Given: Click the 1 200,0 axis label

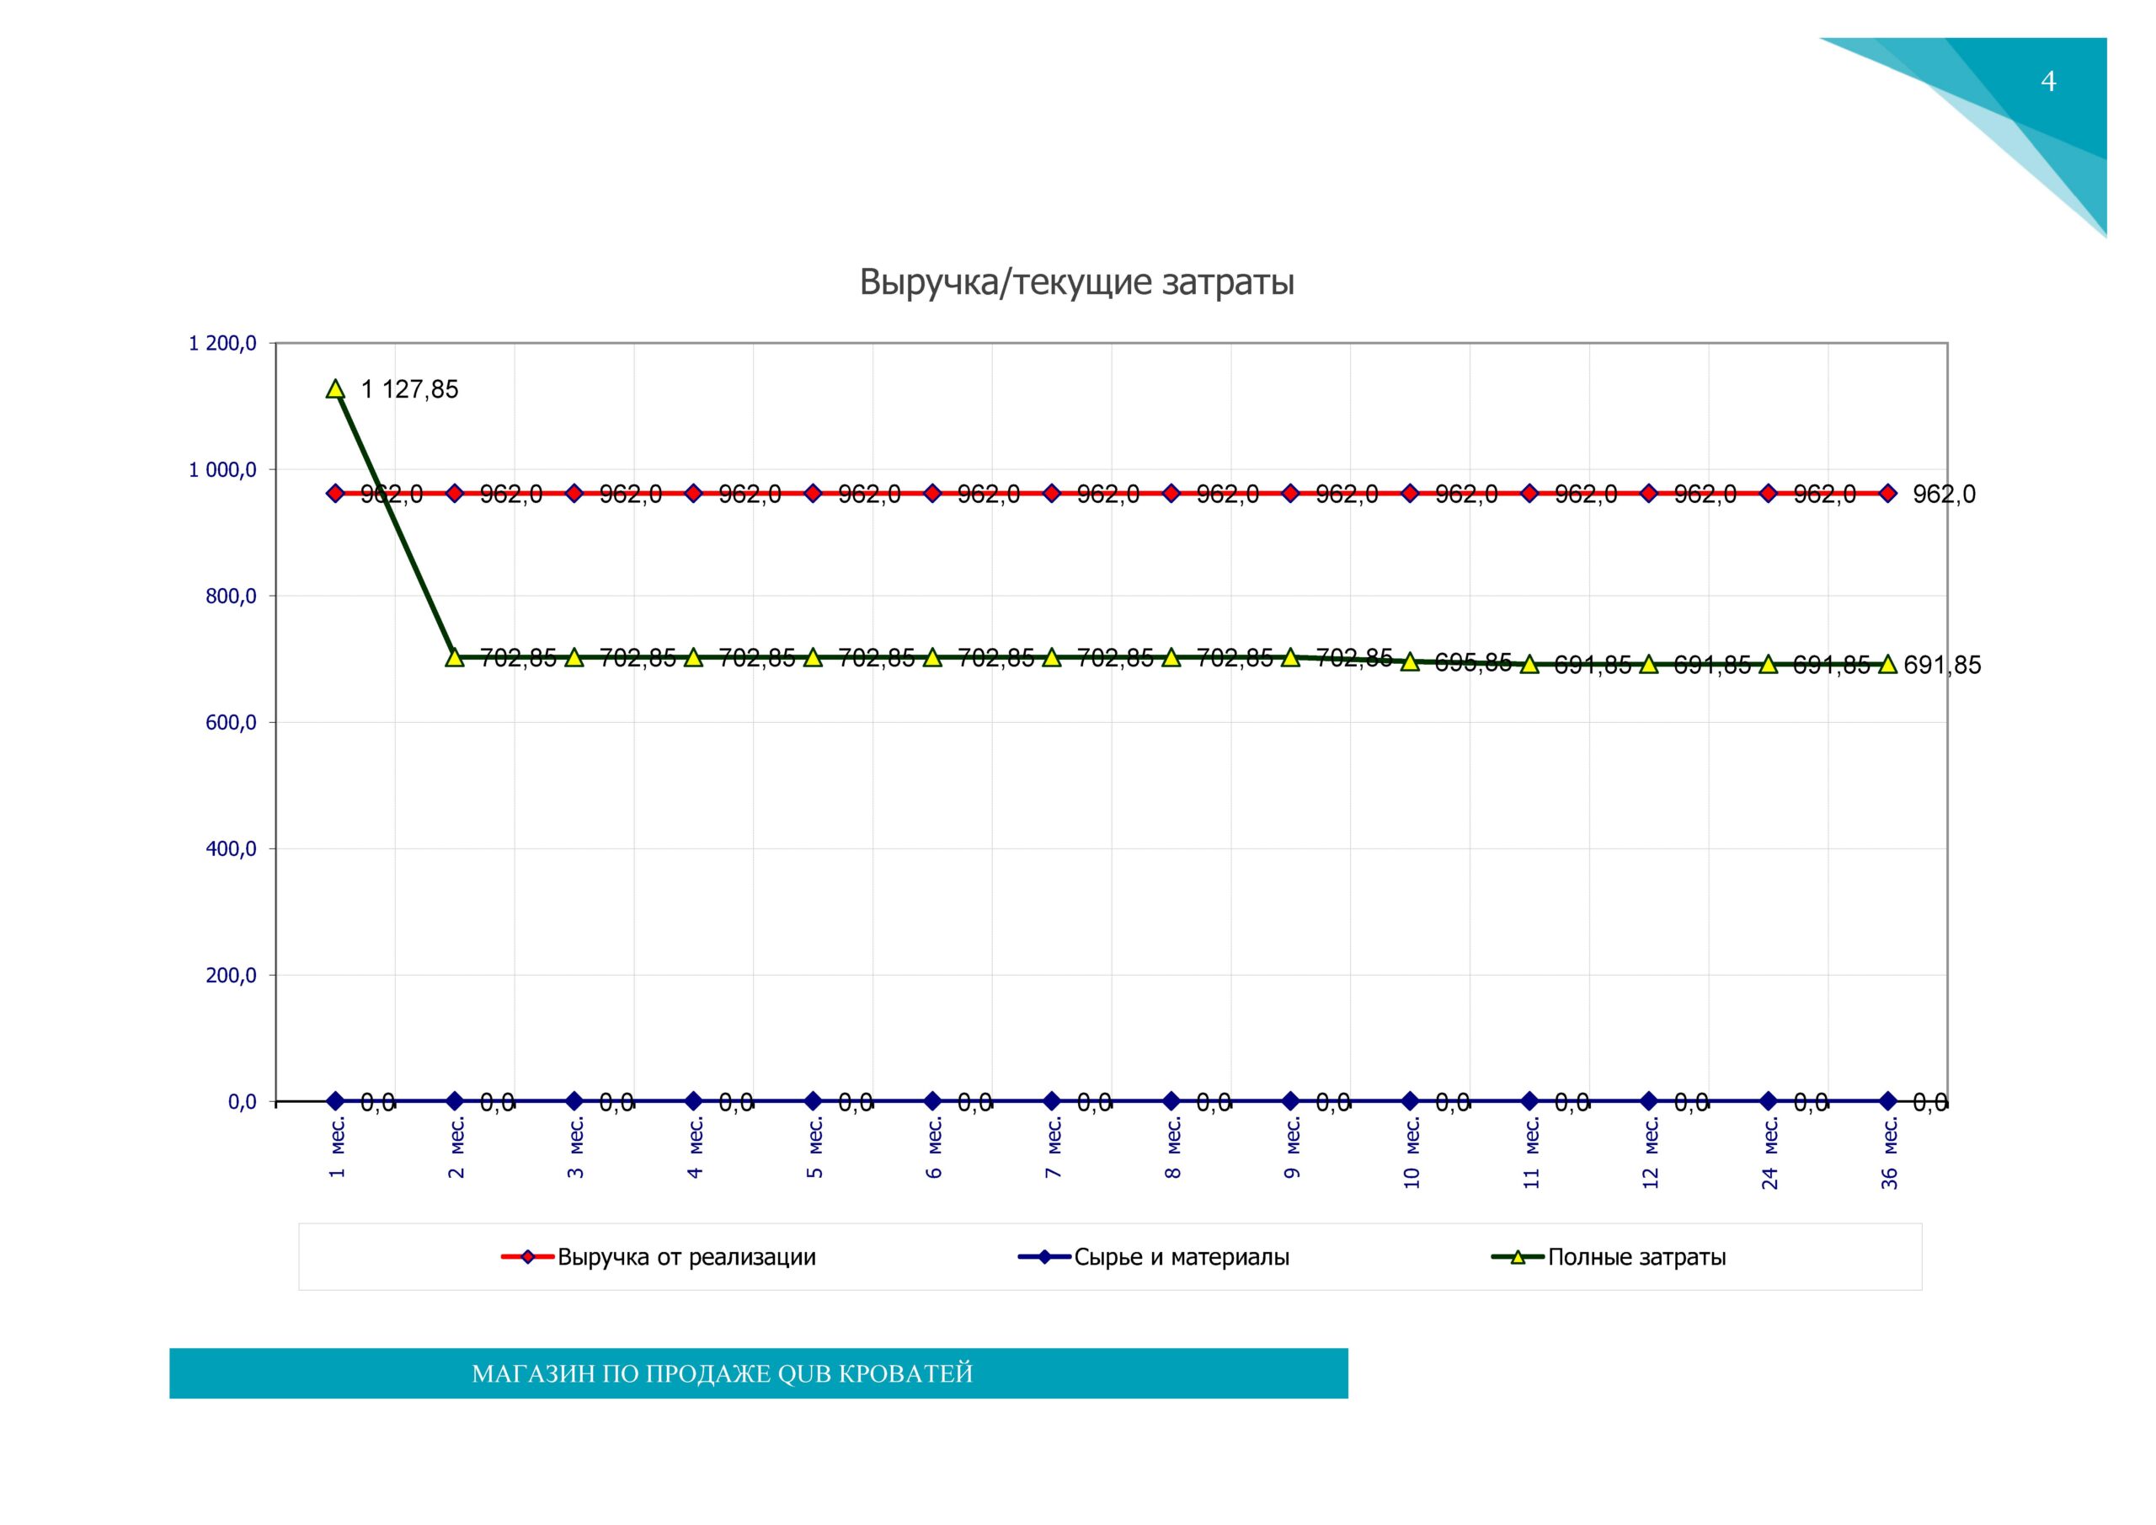Looking at the screenshot, I should click(x=222, y=344).
